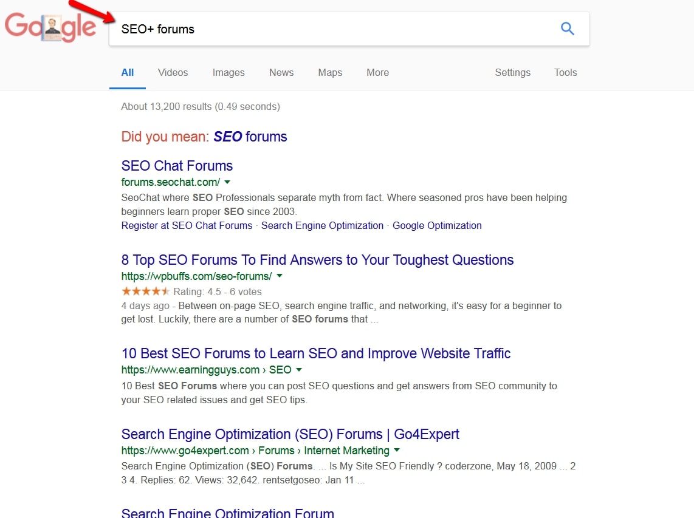The image size is (694, 518).
Task: Open the Google doodle logo
Action: 50,27
